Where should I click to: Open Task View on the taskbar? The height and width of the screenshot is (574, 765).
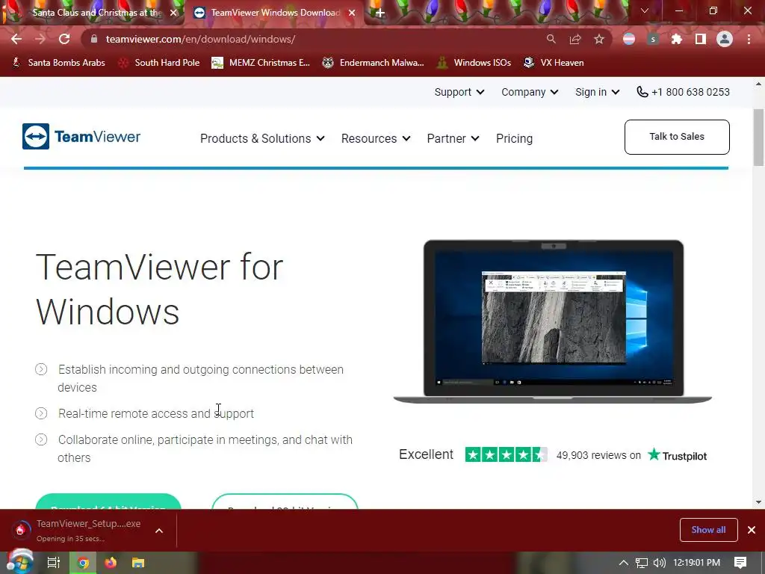tap(53, 563)
